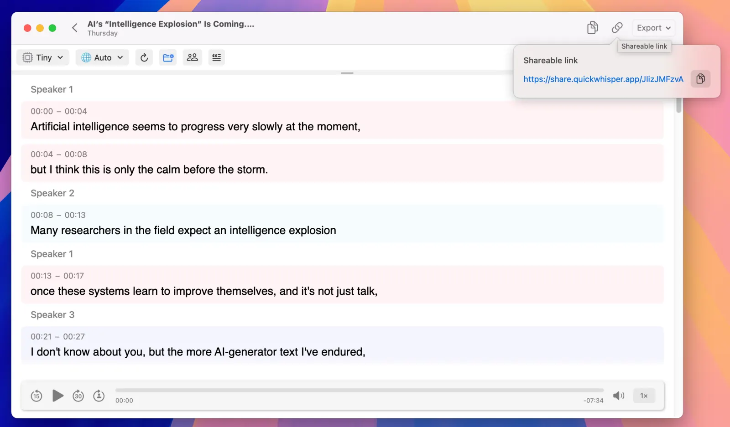Click the re-transcribe refresh icon
The image size is (730, 427).
point(144,57)
